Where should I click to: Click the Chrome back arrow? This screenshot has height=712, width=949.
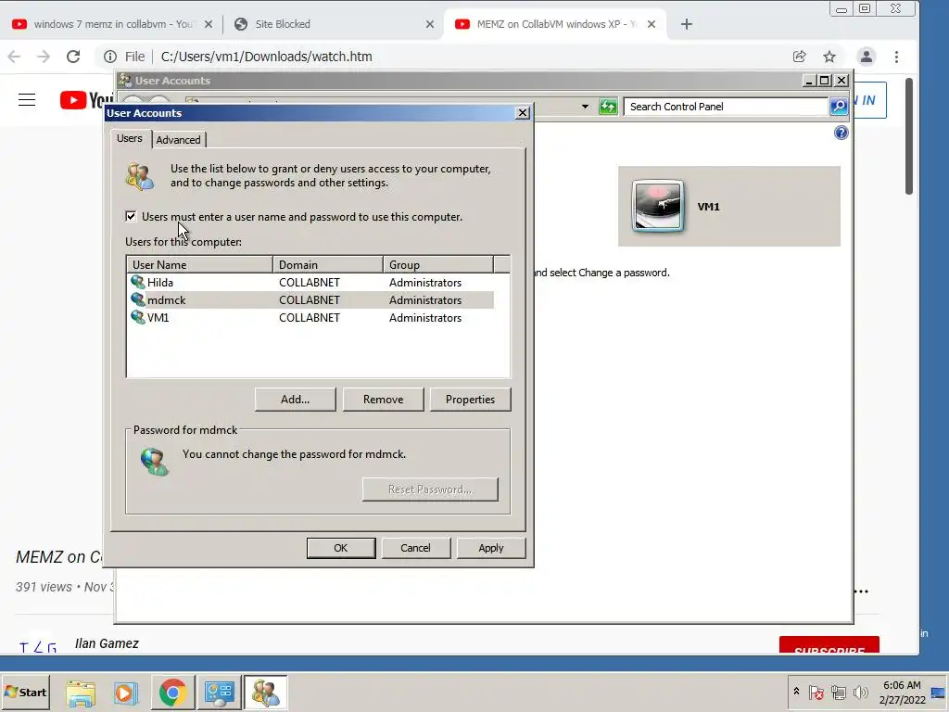[x=14, y=57]
